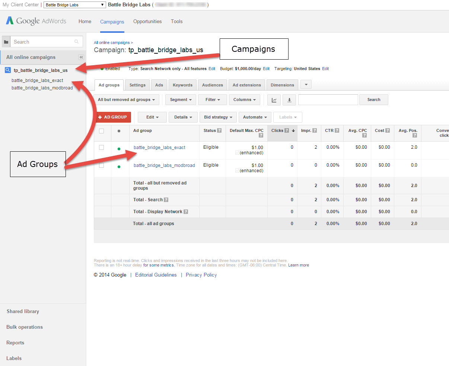The width and height of the screenshot is (449, 366).
Task: Click the green status dot for battle_bridge_labs_exact
Action: click(119, 148)
